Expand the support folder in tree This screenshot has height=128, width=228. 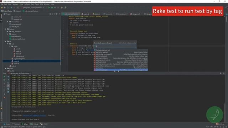pyautogui.click(x=8, y=34)
